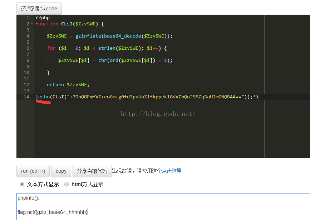Collapse the for loop fold arrow on line 6
This screenshot has width=310, height=220.
(x=31, y=48)
